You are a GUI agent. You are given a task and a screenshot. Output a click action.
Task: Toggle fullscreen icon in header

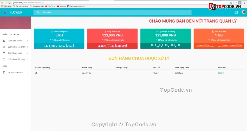[236, 12]
